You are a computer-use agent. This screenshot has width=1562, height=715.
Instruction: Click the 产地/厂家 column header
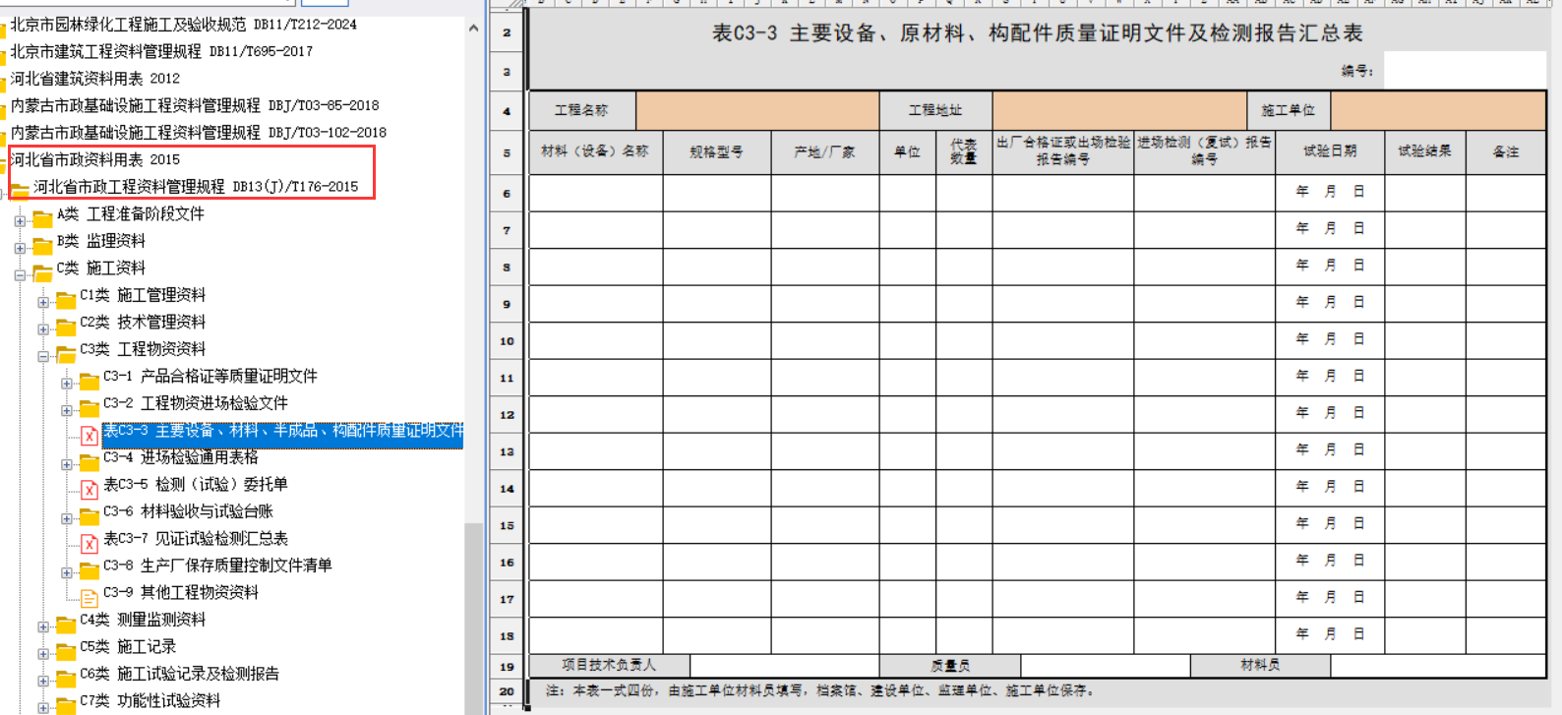pyautogui.click(x=824, y=152)
